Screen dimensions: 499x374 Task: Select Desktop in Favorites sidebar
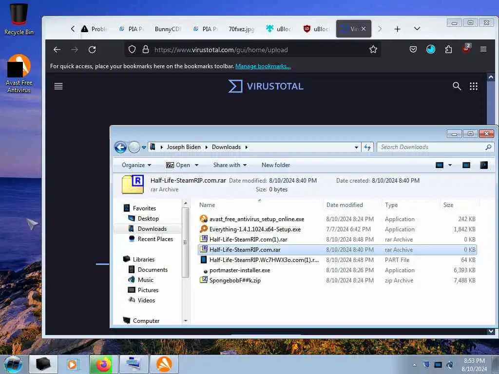pyautogui.click(x=148, y=219)
